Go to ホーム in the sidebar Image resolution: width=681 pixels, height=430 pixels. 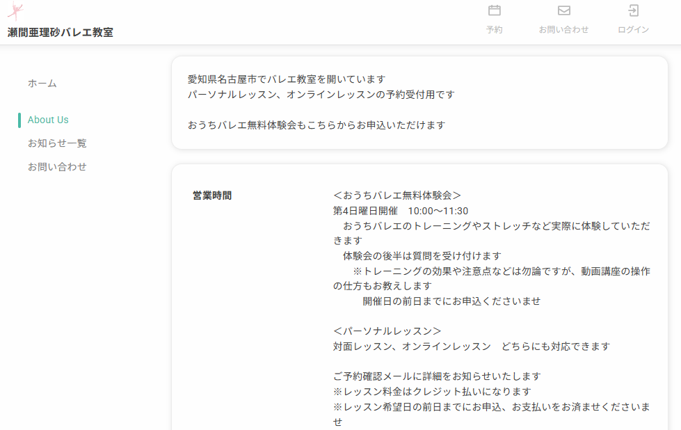tap(42, 83)
